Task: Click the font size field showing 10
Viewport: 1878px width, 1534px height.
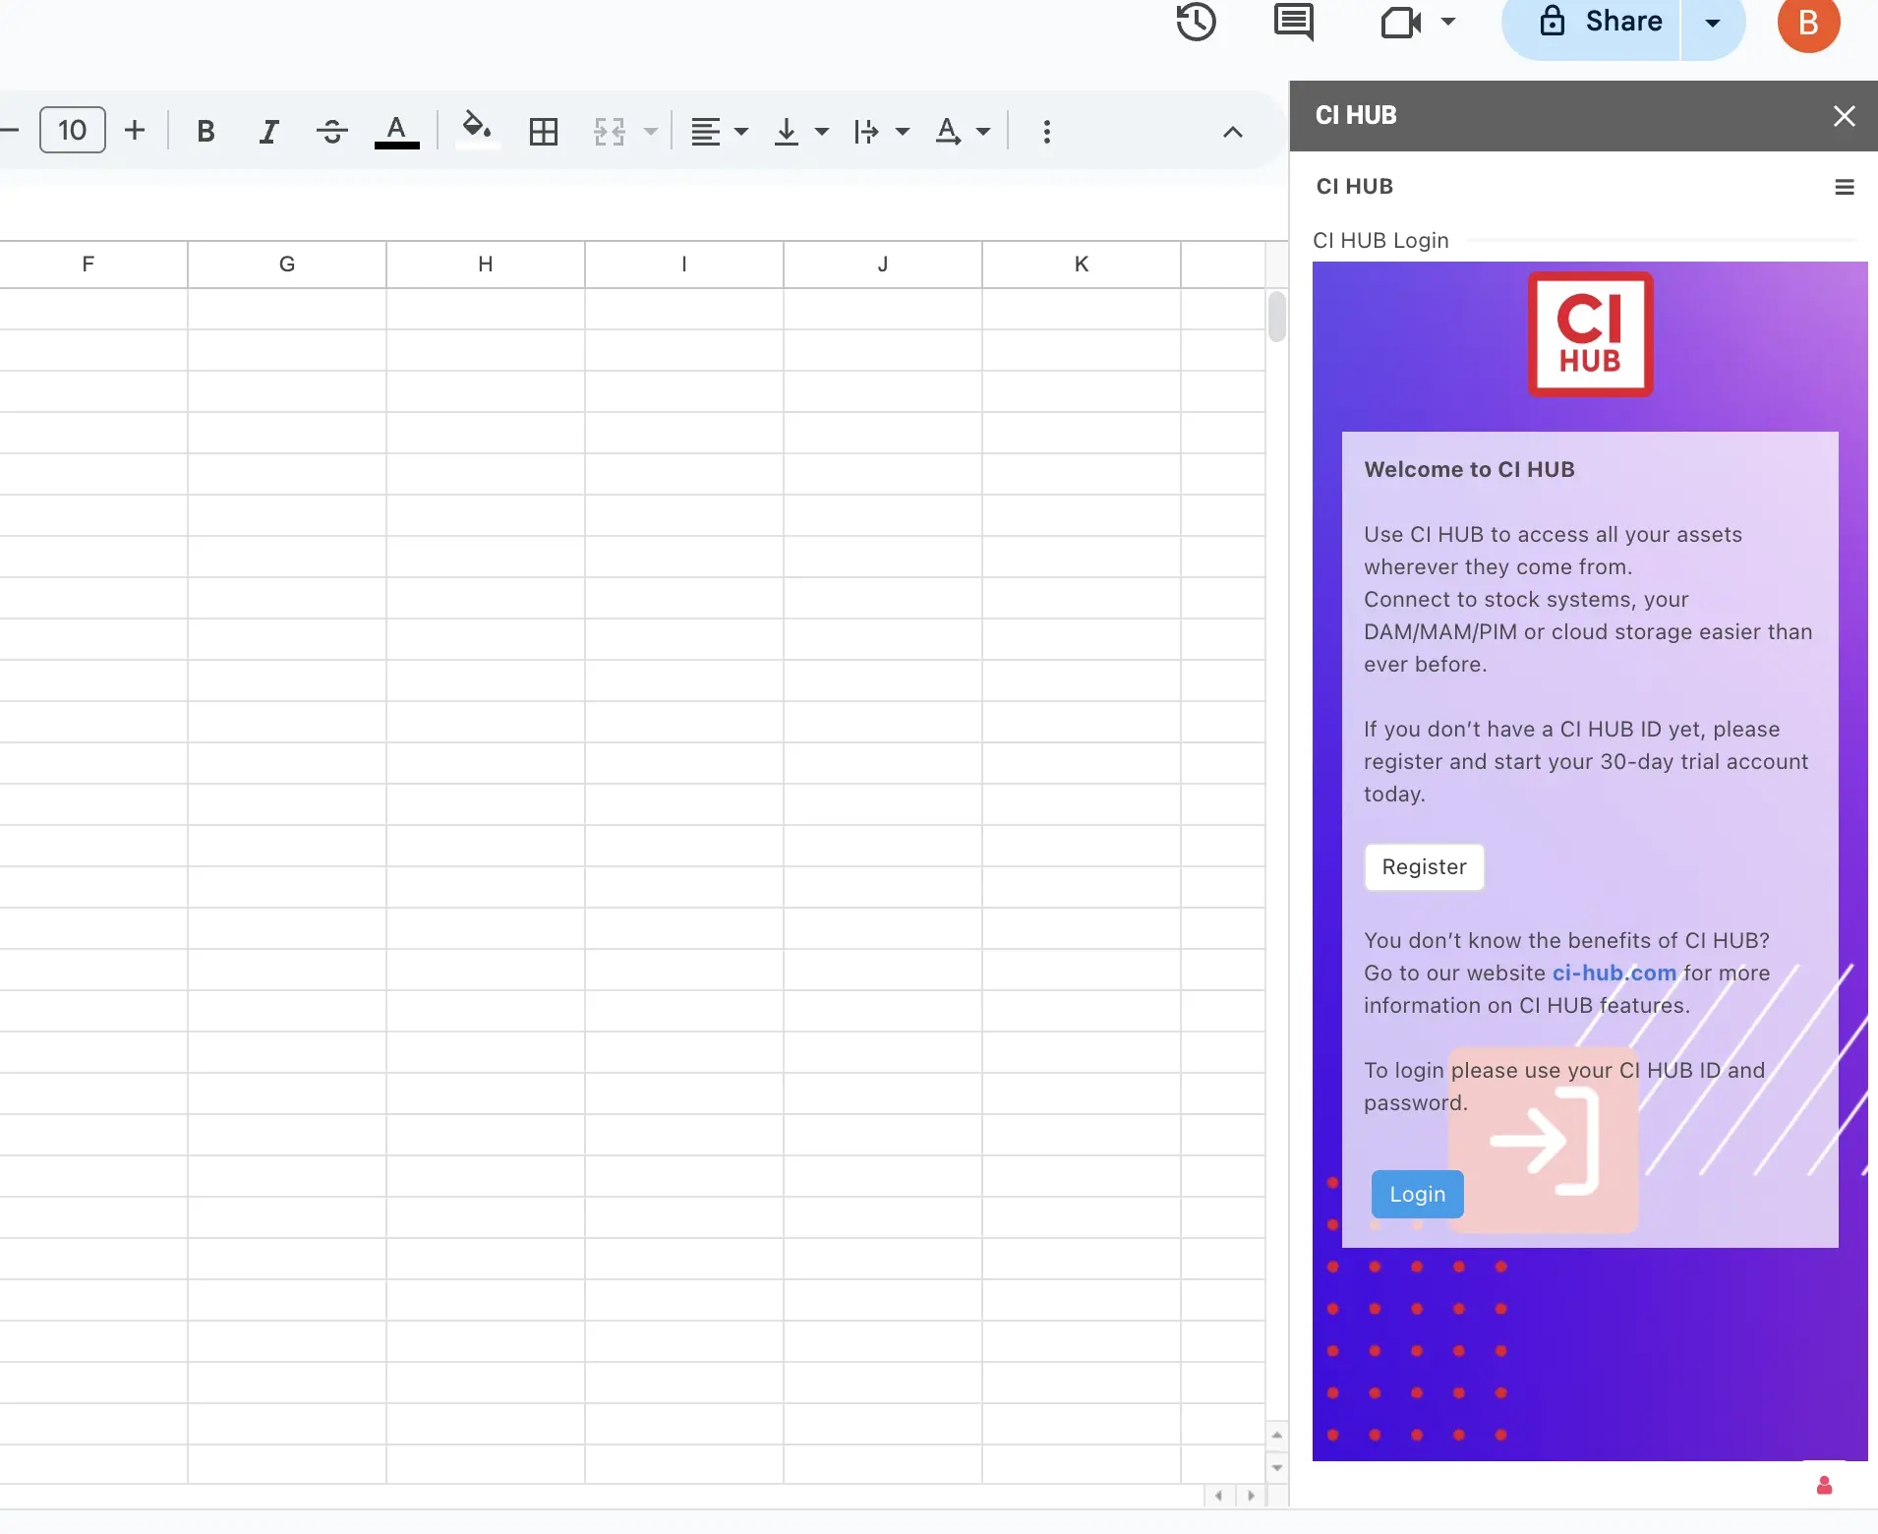Action: [x=73, y=130]
